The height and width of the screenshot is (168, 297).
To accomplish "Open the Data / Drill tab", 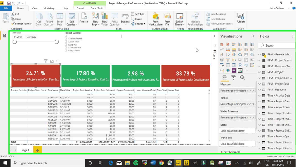I will [x=97, y=8].
